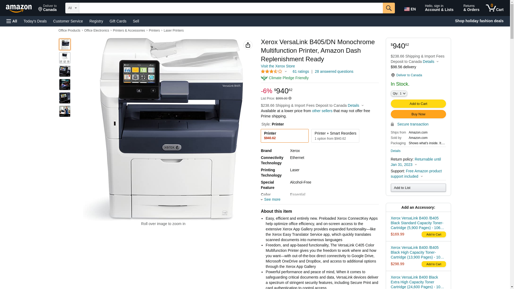Open the Qty quantity dropdown
The width and height of the screenshot is (514, 289).
point(399,93)
